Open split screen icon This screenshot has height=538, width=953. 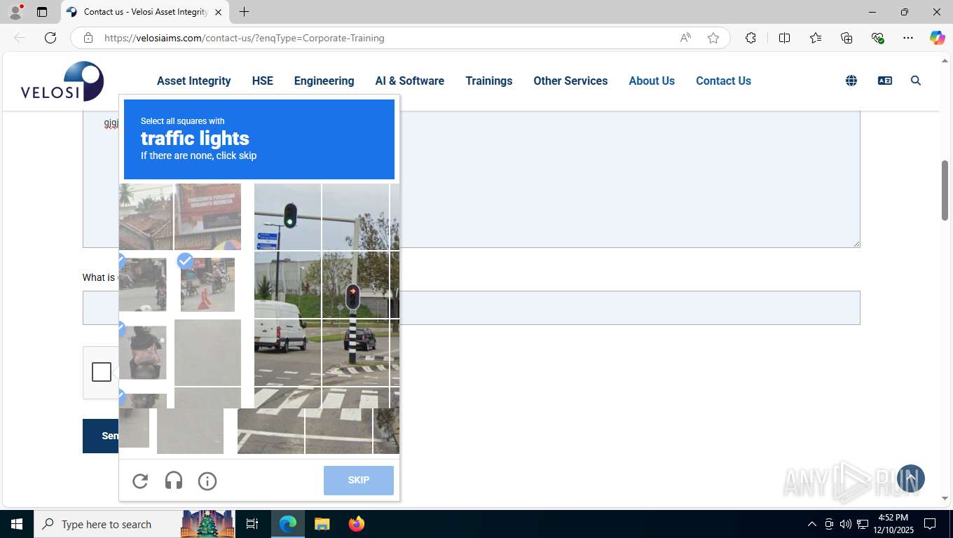(x=785, y=38)
